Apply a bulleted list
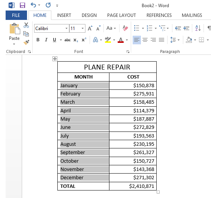Viewport: 211px width, 198px height. point(136,28)
